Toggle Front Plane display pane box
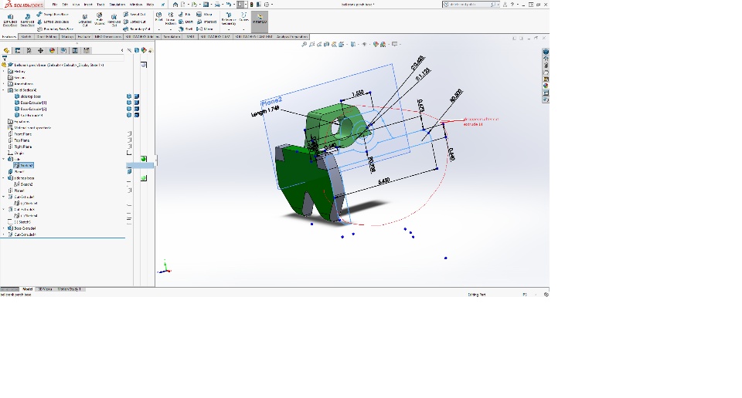The height and width of the screenshot is (398, 742). (x=129, y=134)
